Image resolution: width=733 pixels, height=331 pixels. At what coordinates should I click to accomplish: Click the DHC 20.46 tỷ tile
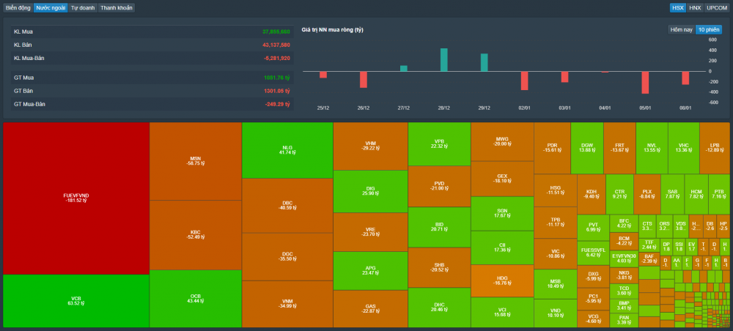click(x=439, y=308)
